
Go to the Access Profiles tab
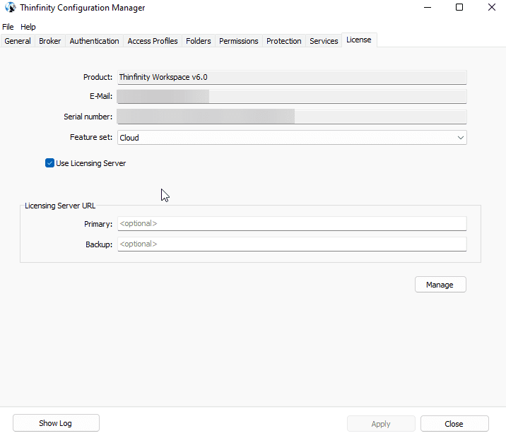pos(153,41)
